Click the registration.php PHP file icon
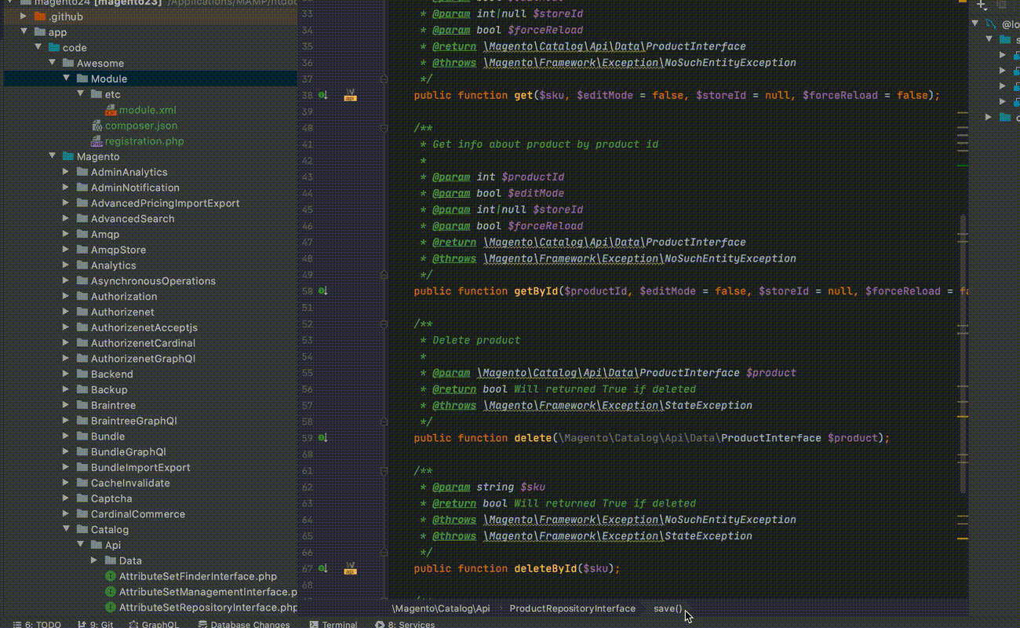Screen dimensions: 1020x628 97,141
